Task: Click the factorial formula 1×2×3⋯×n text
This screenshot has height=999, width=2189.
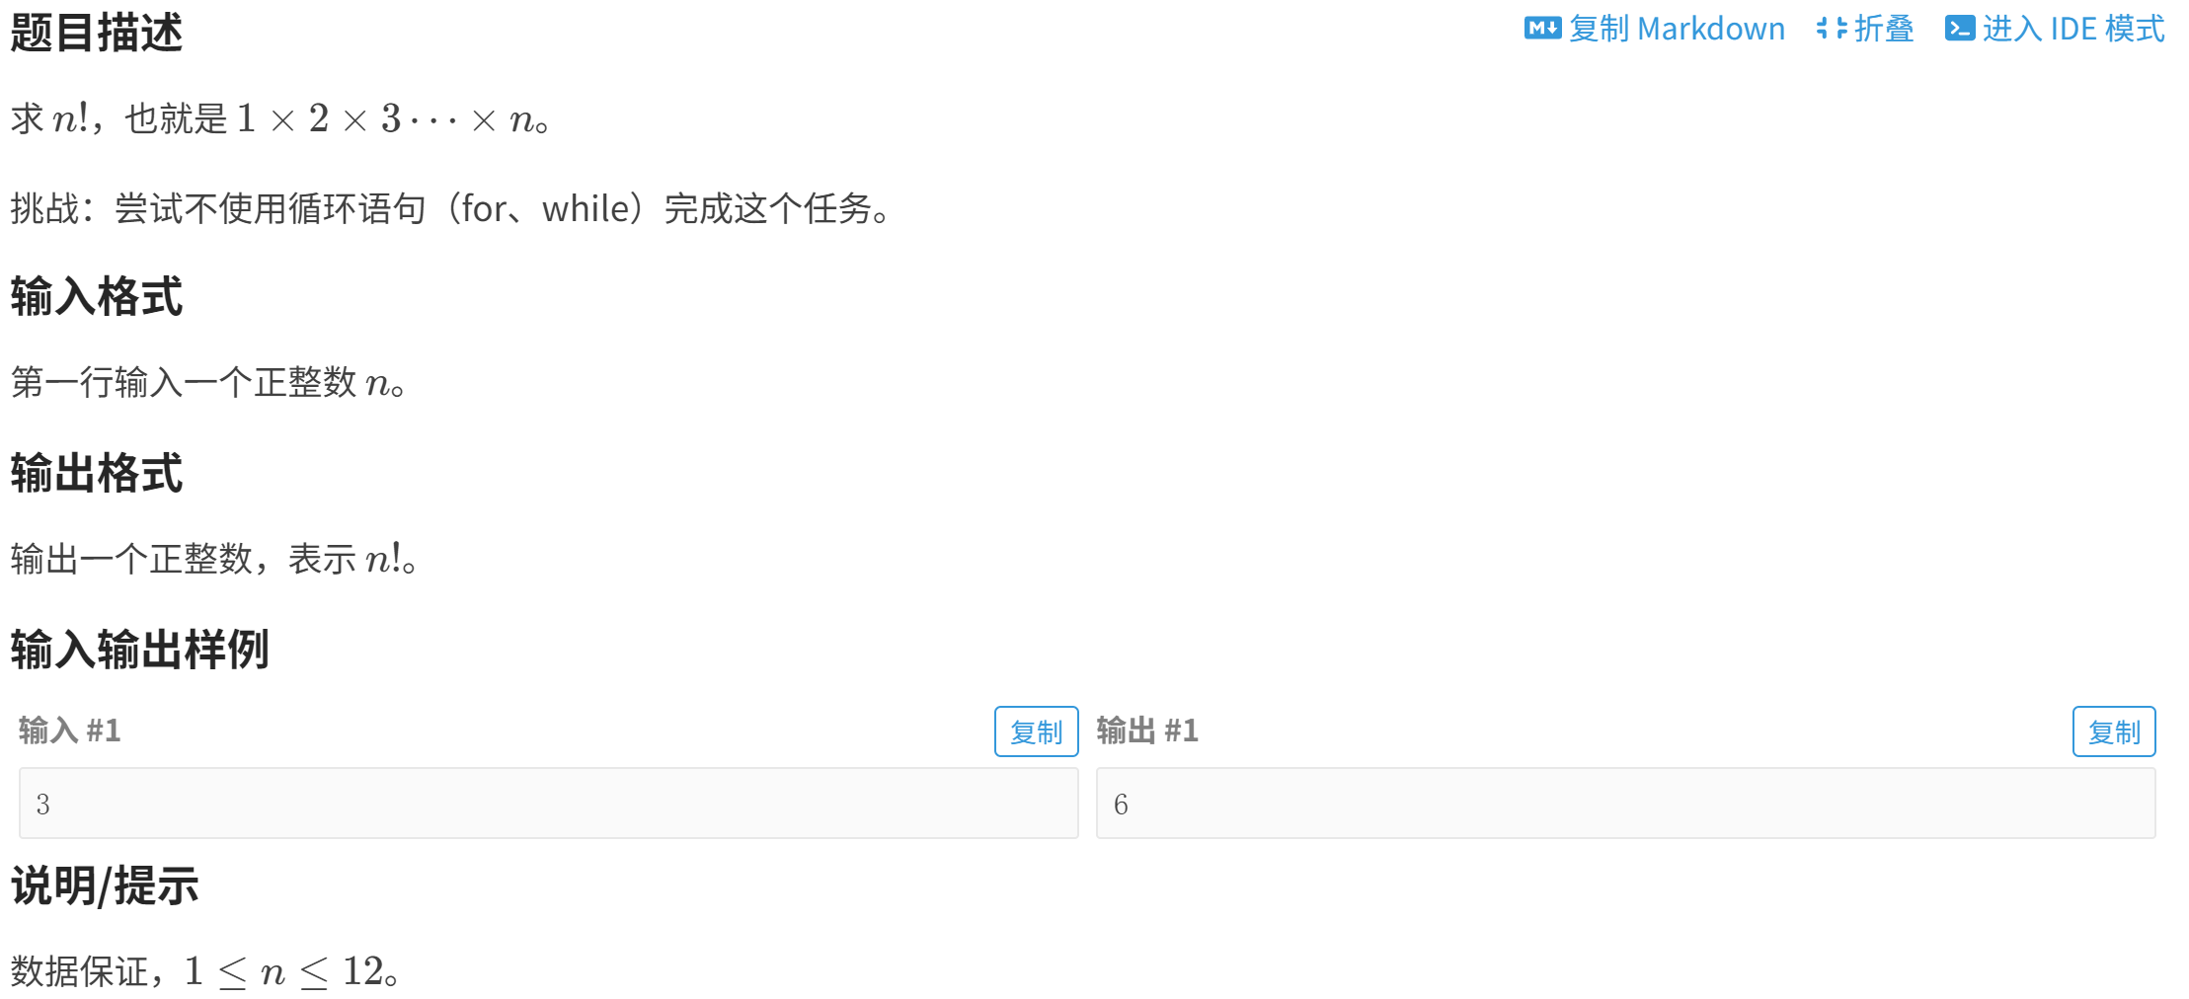Action: click(x=385, y=119)
